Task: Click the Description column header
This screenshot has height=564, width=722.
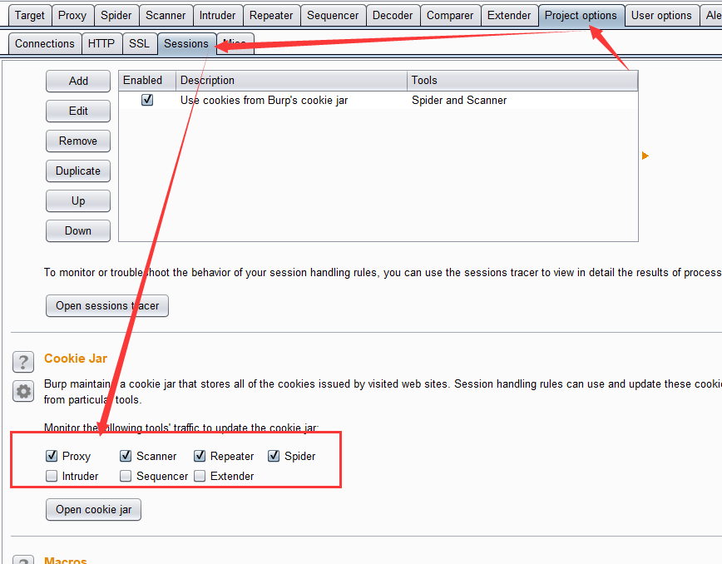Action: [291, 81]
